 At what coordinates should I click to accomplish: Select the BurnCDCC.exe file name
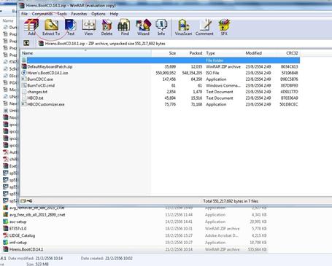click(x=40, y=79)
